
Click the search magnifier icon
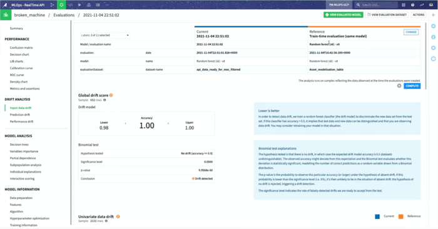[358, 5]
